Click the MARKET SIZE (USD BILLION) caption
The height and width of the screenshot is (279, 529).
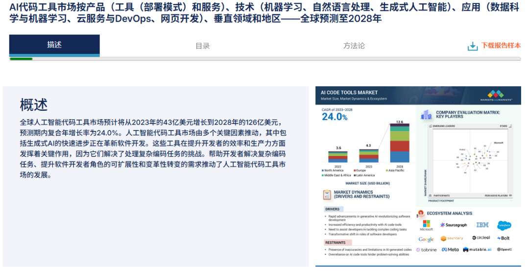(367, 183)
